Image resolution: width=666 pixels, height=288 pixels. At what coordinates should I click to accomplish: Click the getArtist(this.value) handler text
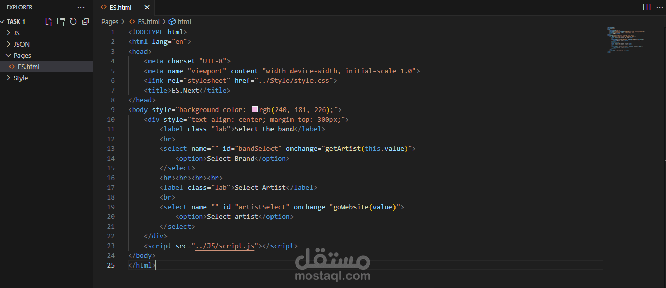click(367, 148)
